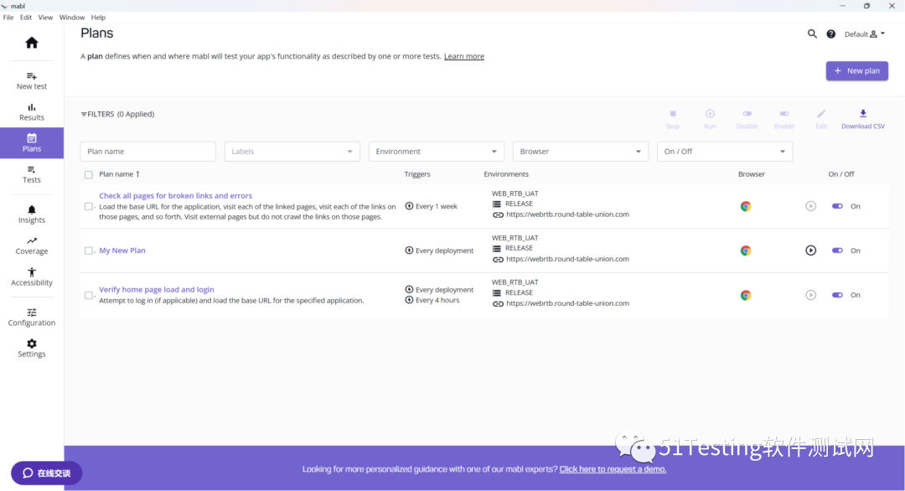
Task: Focus the Plan name filter field
Action: coord(148,151)
